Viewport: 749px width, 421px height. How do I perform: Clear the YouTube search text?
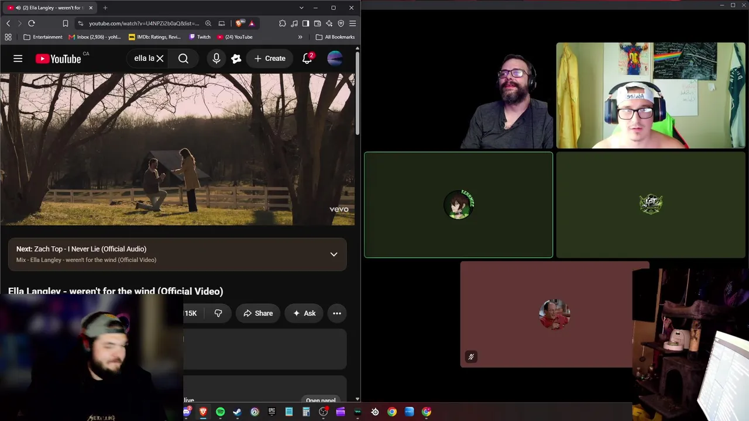[x=160, y=58]
